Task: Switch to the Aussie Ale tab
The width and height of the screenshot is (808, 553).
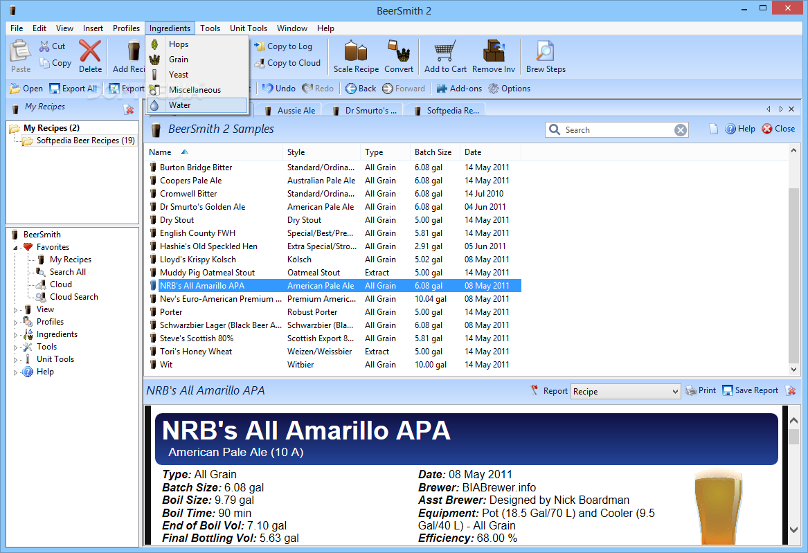Action: coord(289,110)
